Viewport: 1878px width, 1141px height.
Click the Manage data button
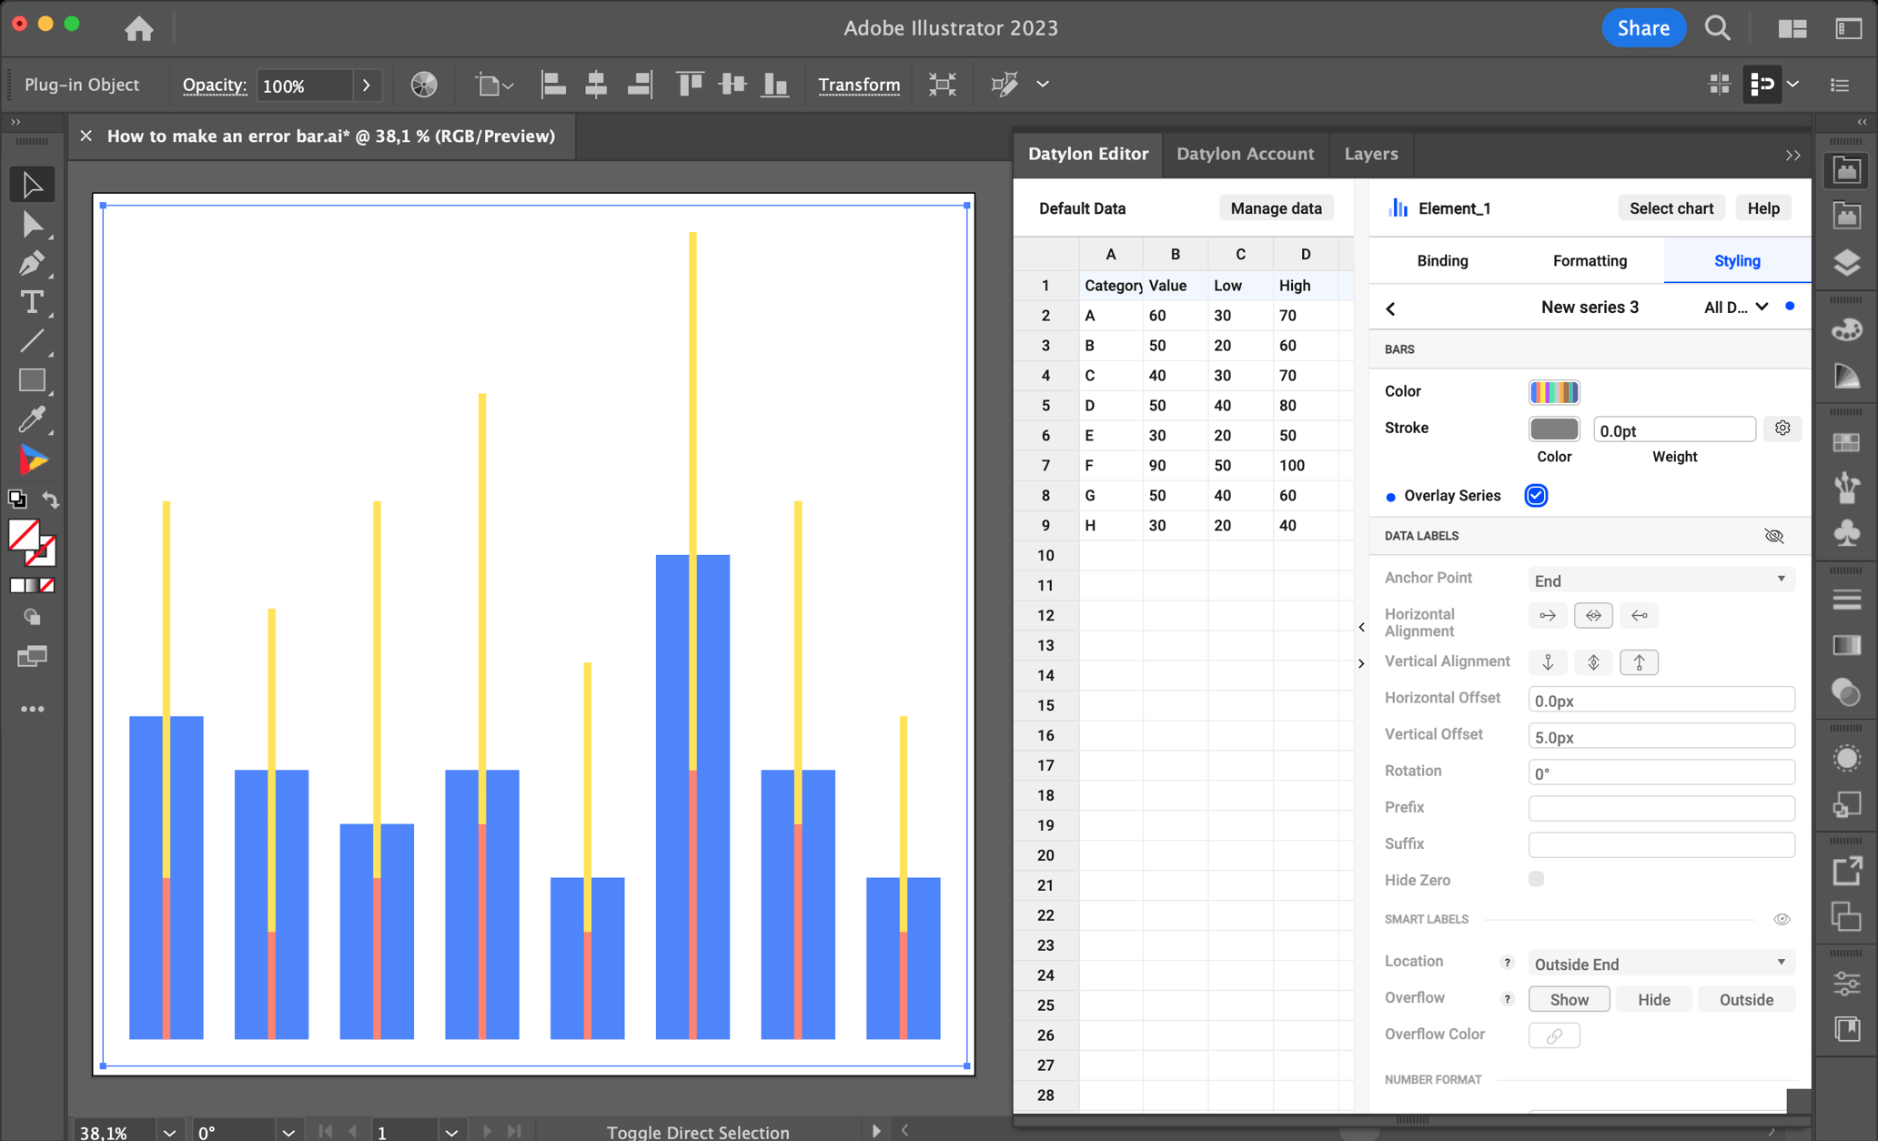coord(1276,207)
